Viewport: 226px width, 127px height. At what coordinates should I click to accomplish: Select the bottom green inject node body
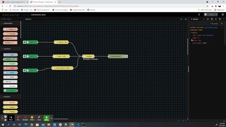pyautogui.click(x=32, y=71)
